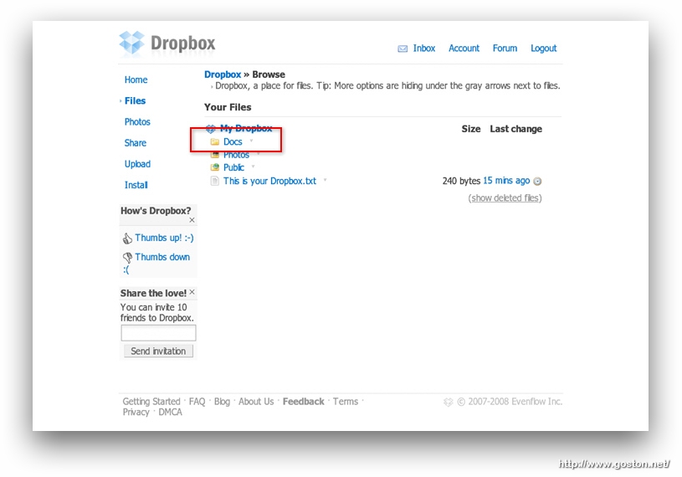Go to Home in the sidebar

(136, 80)
